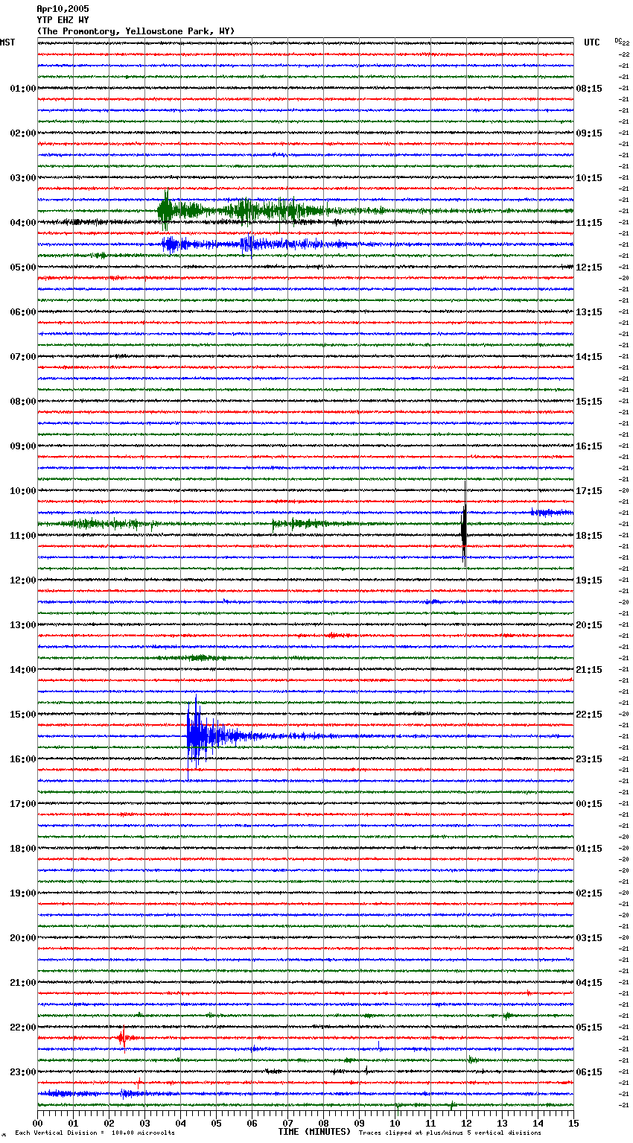Click the 02:15 UTC time label
The height and width of the screenshot is (1143, 633).
point(589,893)
